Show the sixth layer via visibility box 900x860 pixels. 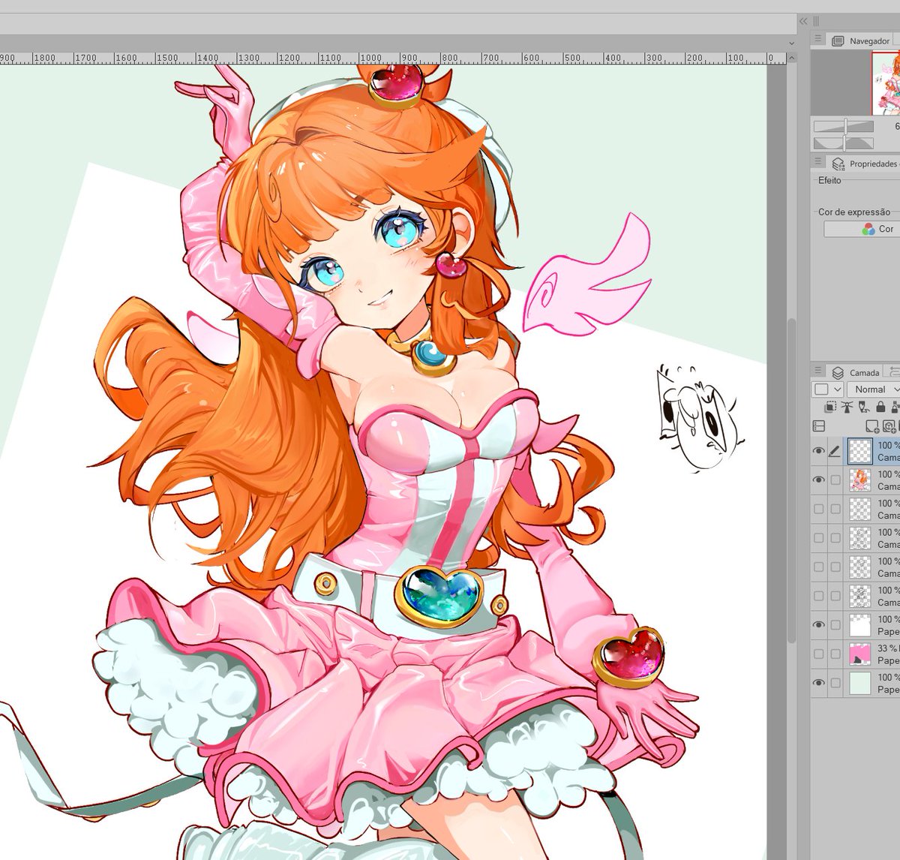819,596
